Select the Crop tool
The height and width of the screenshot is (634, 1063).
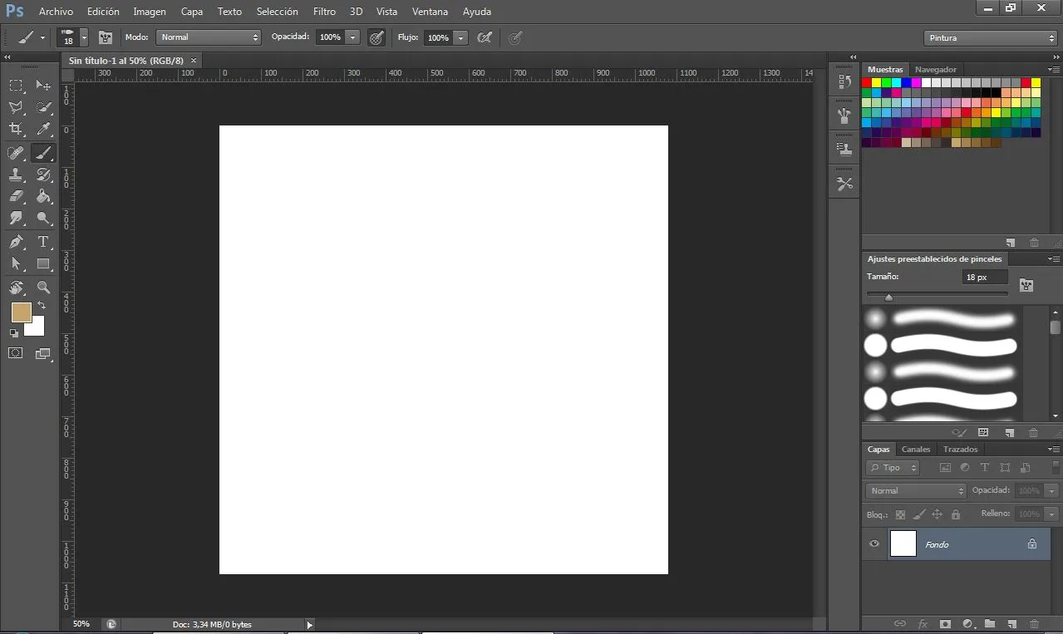pyautogui.click(x=16, y=129)
